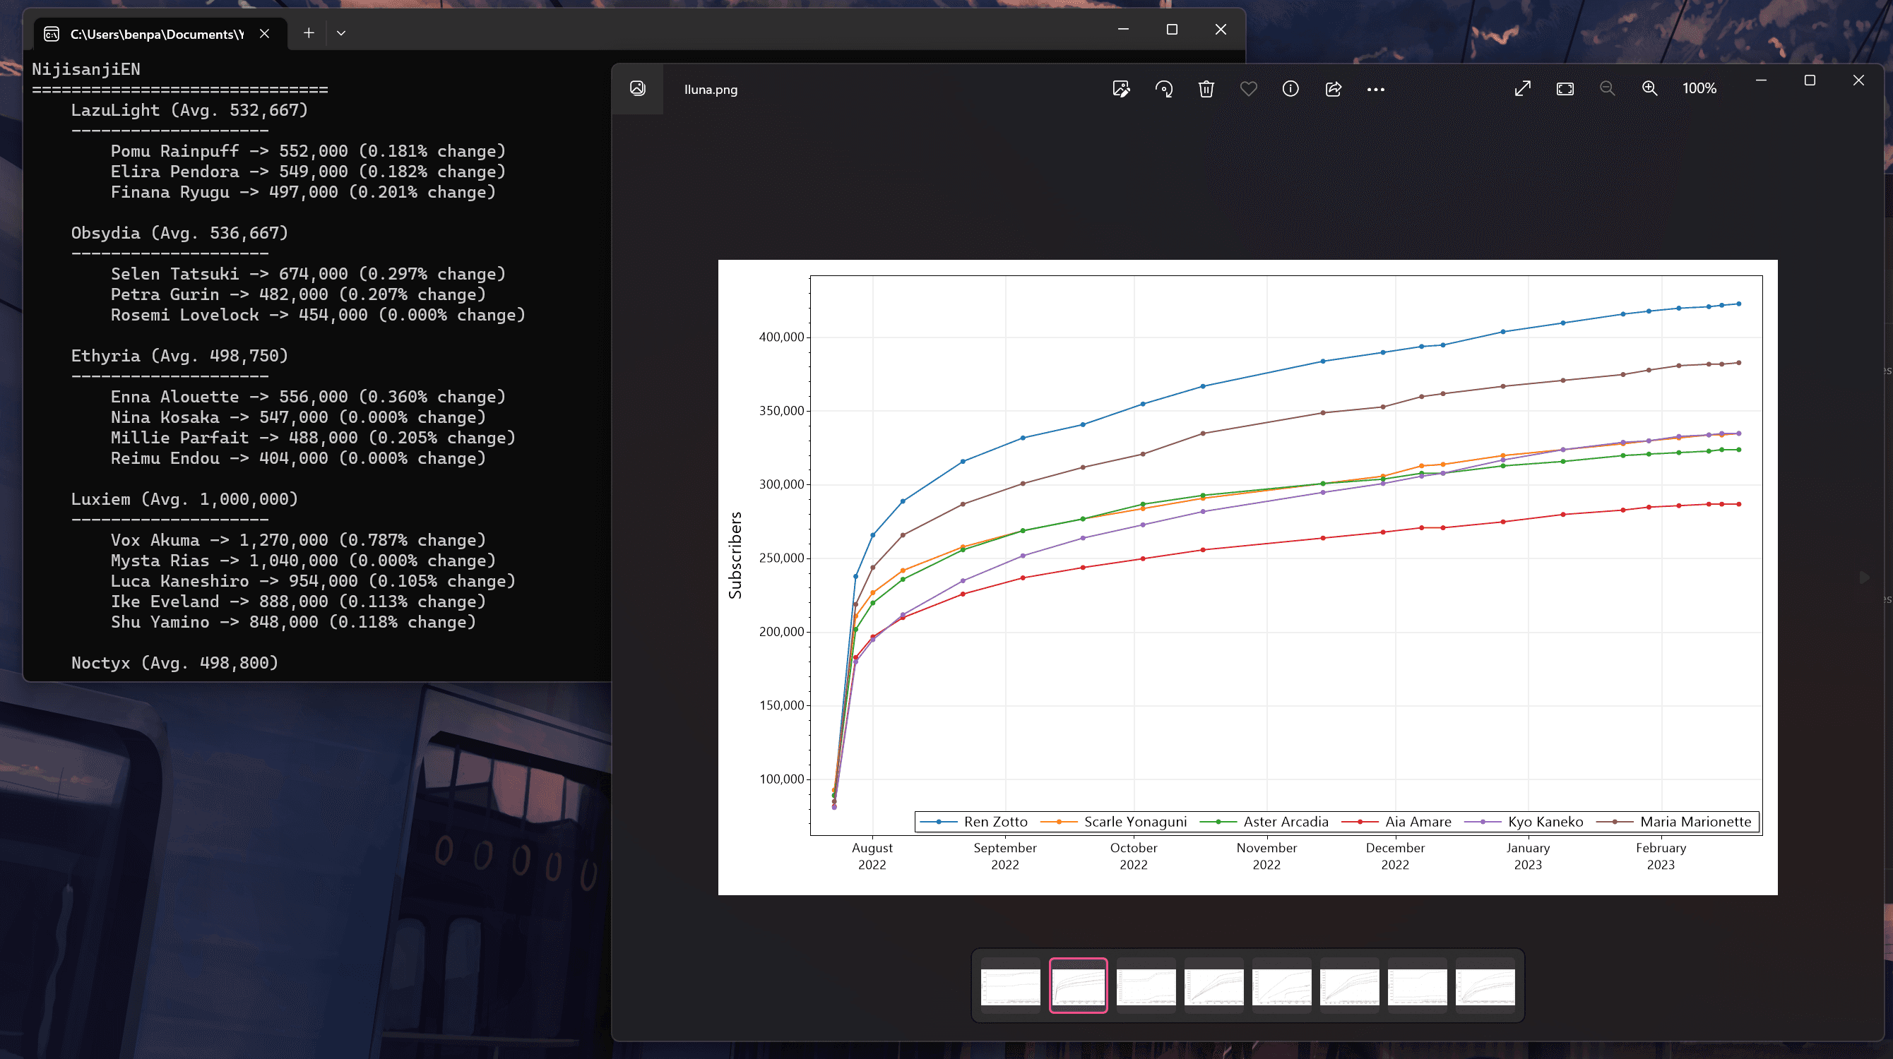Click the Maria Marionette legend entry

(x=1674, y=822)
